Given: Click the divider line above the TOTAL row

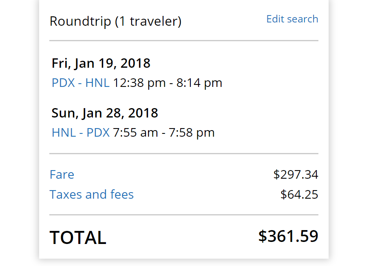Looking at the screenshot, I should tap(183, 215).
